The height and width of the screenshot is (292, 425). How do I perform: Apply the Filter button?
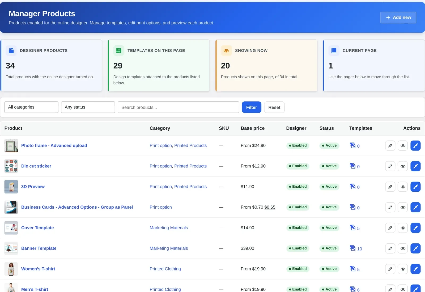(x=252, y=107)
